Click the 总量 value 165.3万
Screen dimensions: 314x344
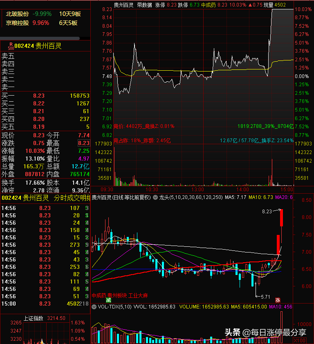34,167
